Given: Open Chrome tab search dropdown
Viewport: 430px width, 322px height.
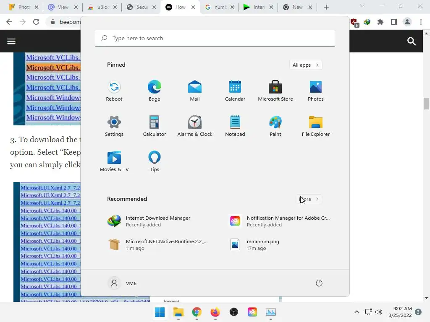Looking at the screenshot, I should click(362, 6).
